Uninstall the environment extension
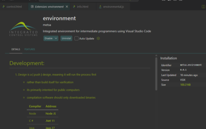 pos(66,38)
